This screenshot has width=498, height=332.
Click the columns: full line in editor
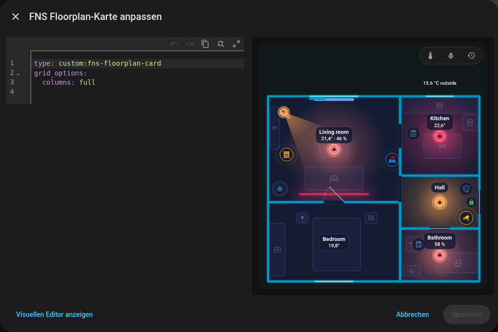point(139,82)
